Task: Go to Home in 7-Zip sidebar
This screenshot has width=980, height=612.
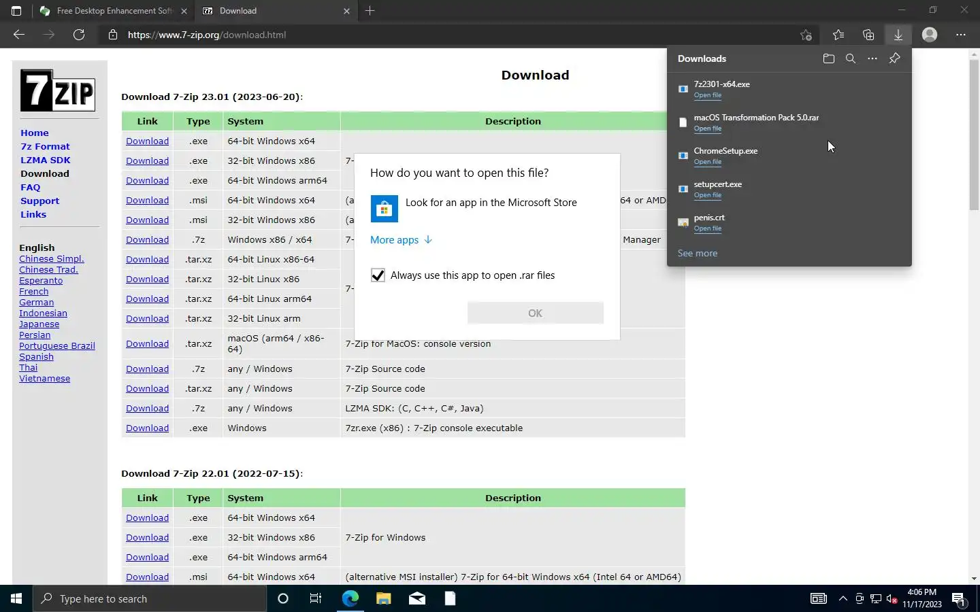Action: coord(35,133)
